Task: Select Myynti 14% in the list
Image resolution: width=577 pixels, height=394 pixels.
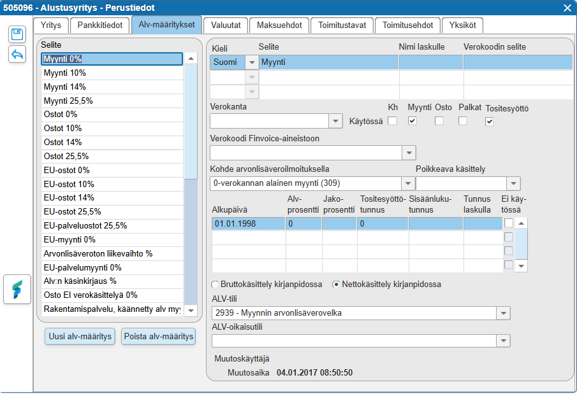Action: pyautogui.click(x=112, y=87)
